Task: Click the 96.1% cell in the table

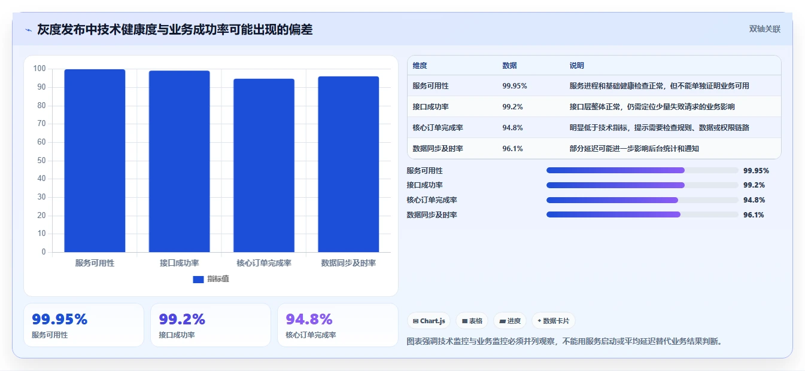Action: [512, 149]
